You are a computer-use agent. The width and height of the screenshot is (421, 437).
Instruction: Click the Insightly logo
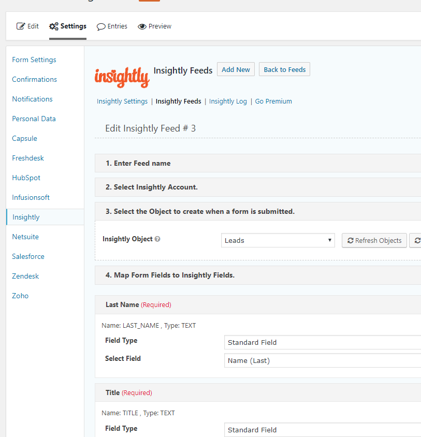click(x=122, y=77)
